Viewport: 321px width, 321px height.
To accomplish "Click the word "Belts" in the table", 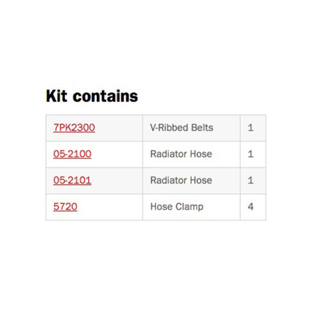I will point(202,128).
